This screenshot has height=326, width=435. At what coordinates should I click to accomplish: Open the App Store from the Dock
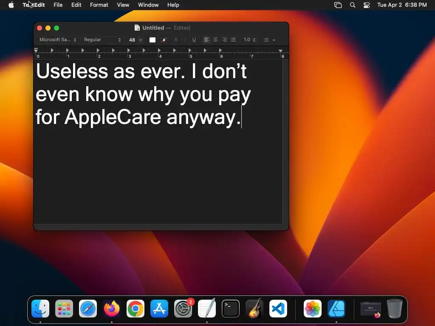click(159, 309)
